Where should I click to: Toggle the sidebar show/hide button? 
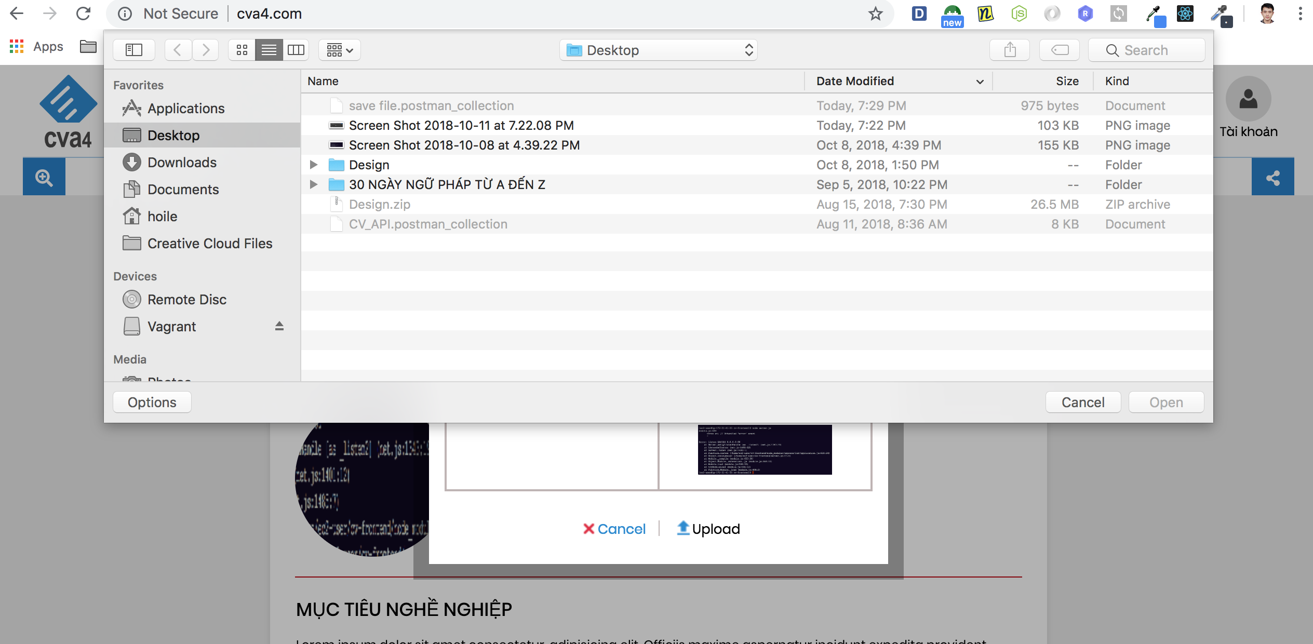tap(134, 50)
